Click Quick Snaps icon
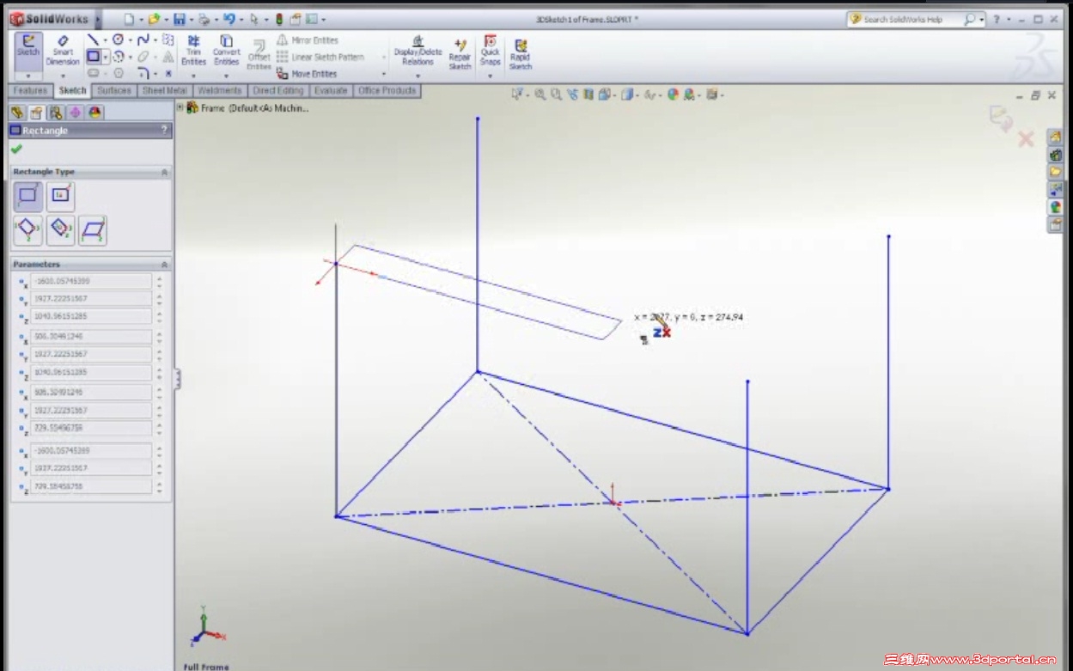Viewport: 1073px width, 671px height. [490, 51]
